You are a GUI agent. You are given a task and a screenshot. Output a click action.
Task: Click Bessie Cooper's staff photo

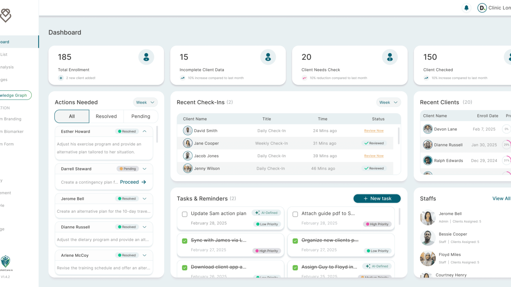428,238
